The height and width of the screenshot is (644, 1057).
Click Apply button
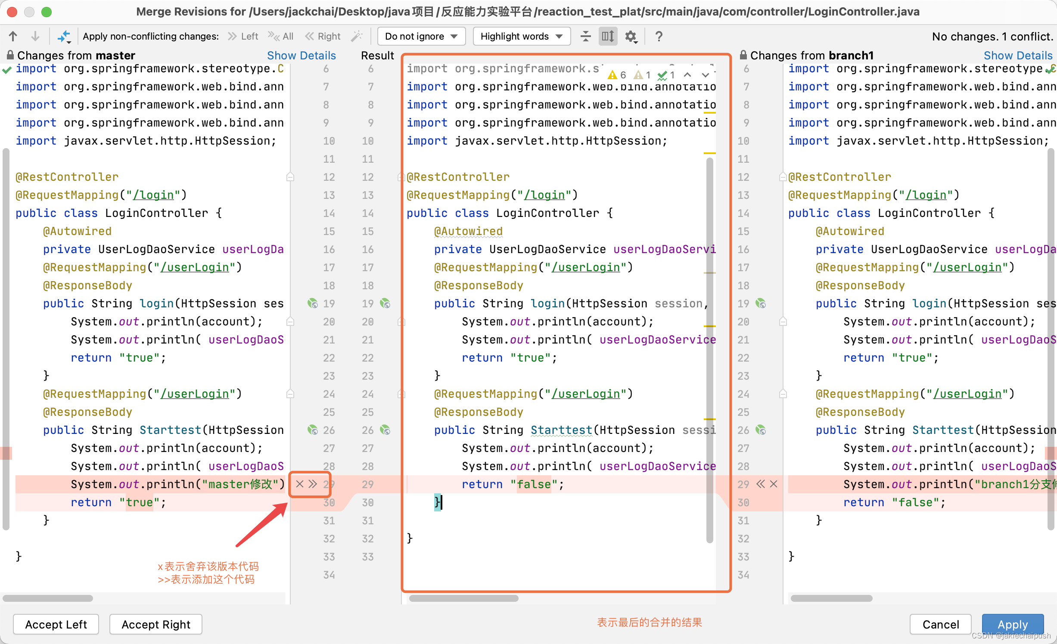click(x=1013, y=624)
